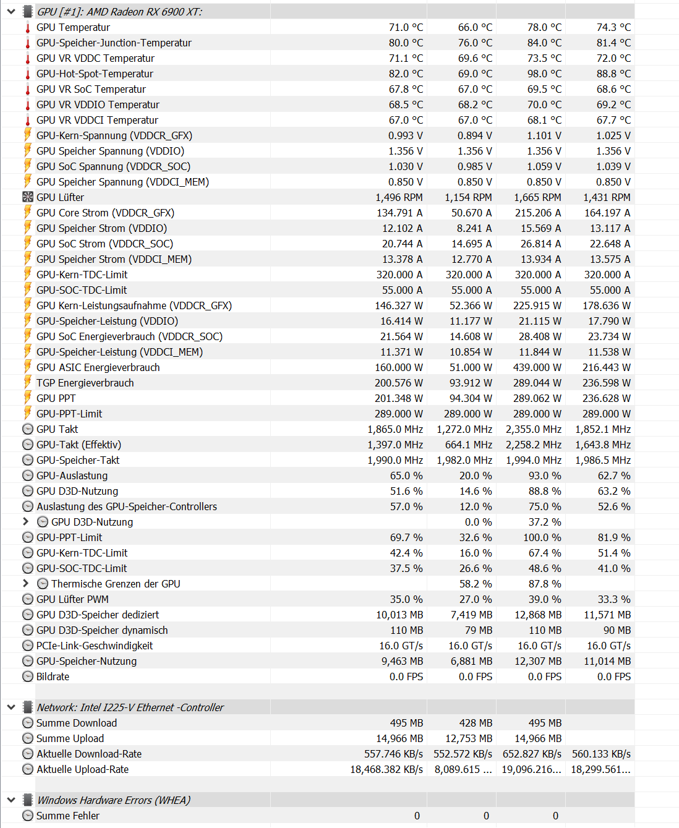This screenshot has height=828, width=679.
Task: Click clock icon for GPU-Speicher-Takt
Action: click(x=28, y=460)
